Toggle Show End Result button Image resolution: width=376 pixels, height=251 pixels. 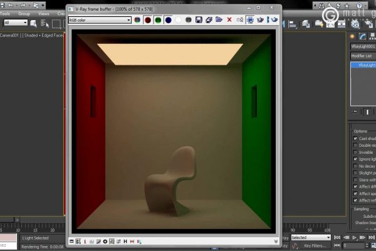point(367,112)
